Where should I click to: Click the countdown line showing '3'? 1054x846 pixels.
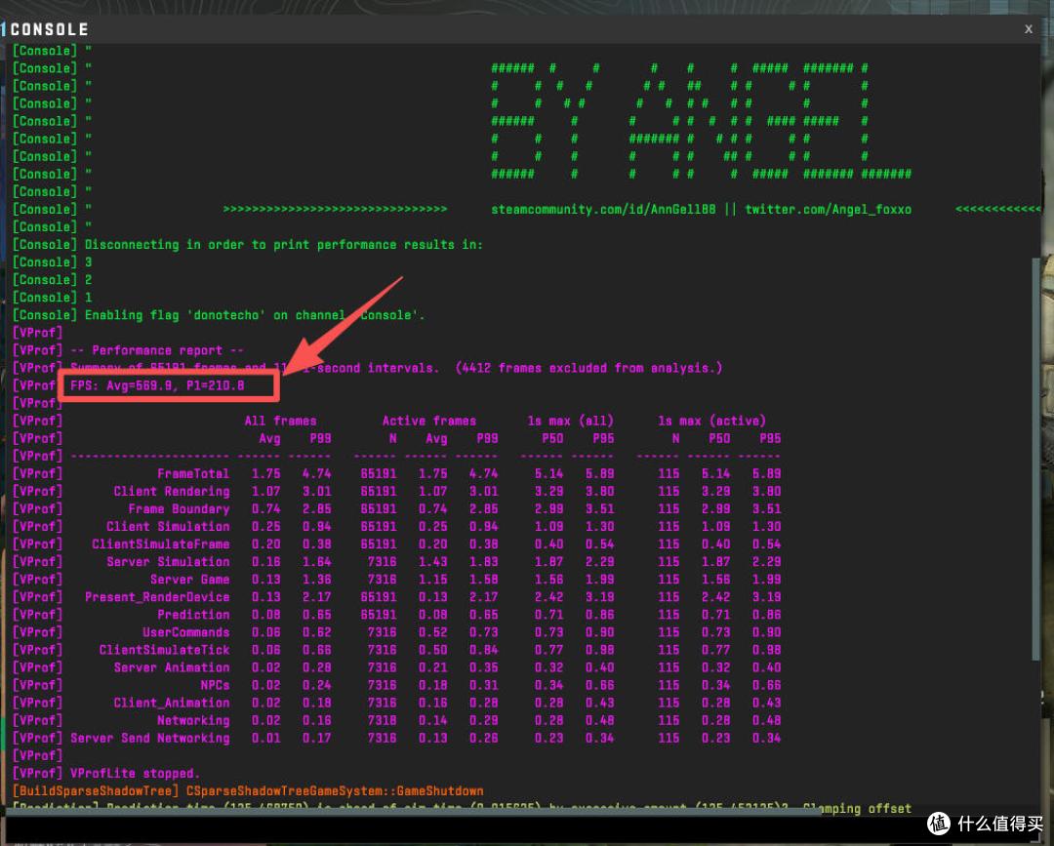tap(88, 262)
